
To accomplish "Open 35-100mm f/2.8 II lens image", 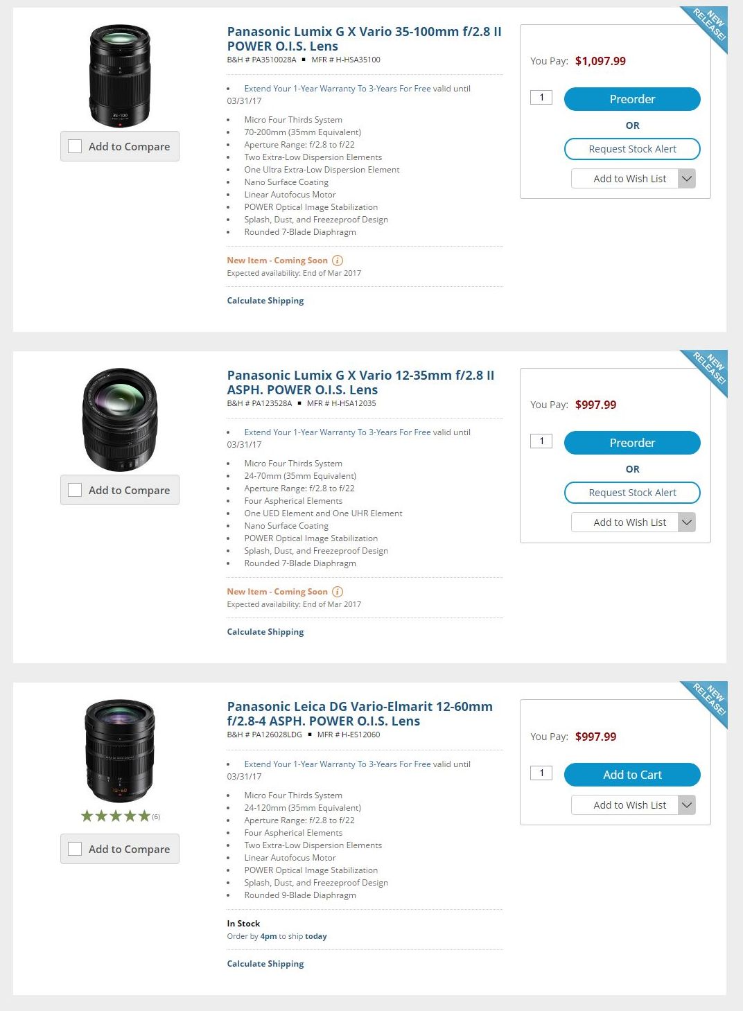I will (x=119, y=76).
